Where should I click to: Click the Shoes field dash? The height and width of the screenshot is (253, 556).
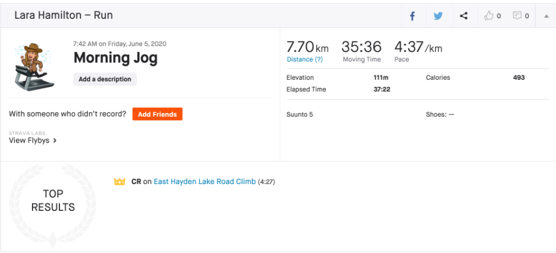(452, 115)
